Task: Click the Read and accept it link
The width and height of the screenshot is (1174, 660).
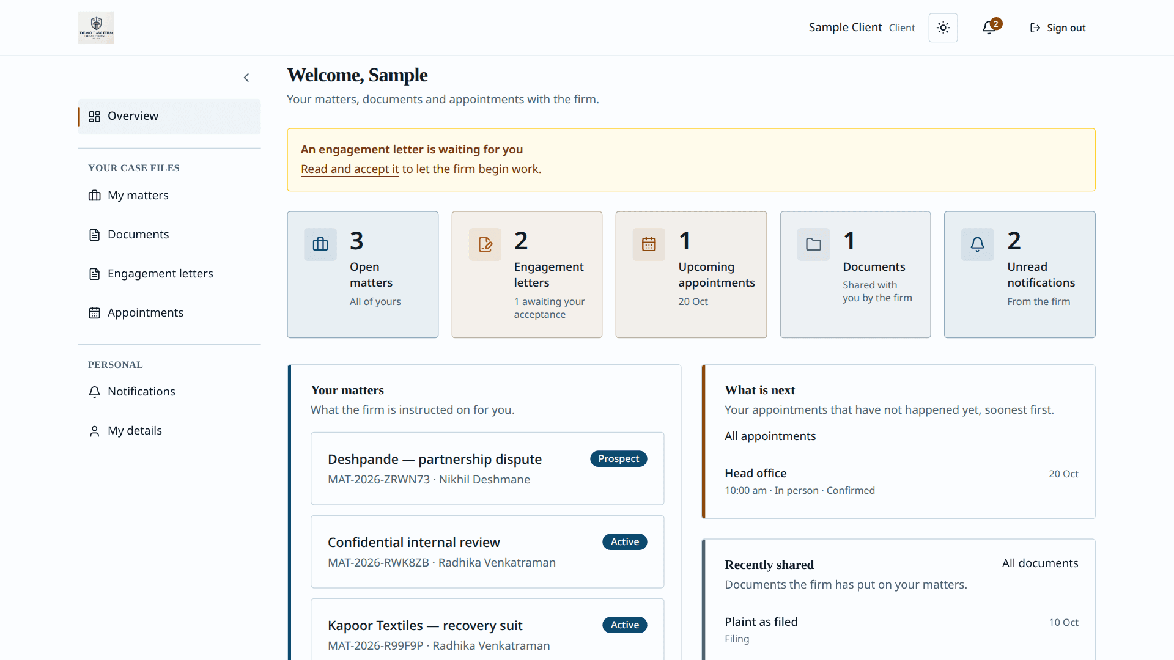Action: pyautogui.click(x=350, y=169)
